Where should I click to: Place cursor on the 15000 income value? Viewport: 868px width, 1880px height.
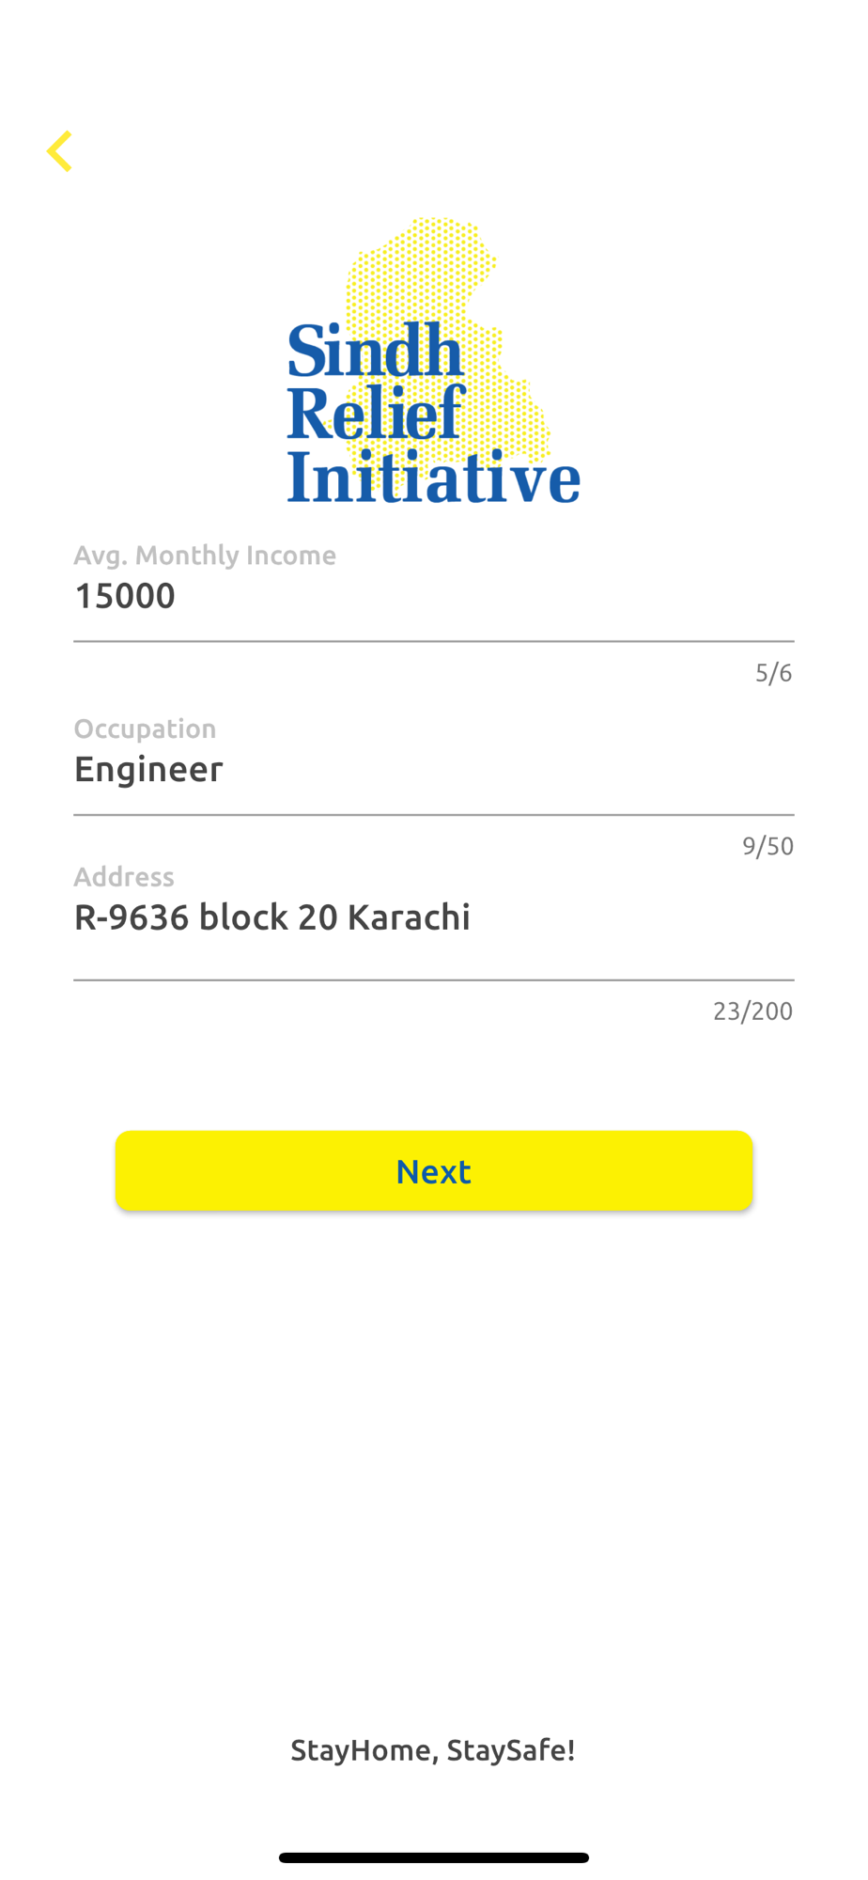coord(124,596)
